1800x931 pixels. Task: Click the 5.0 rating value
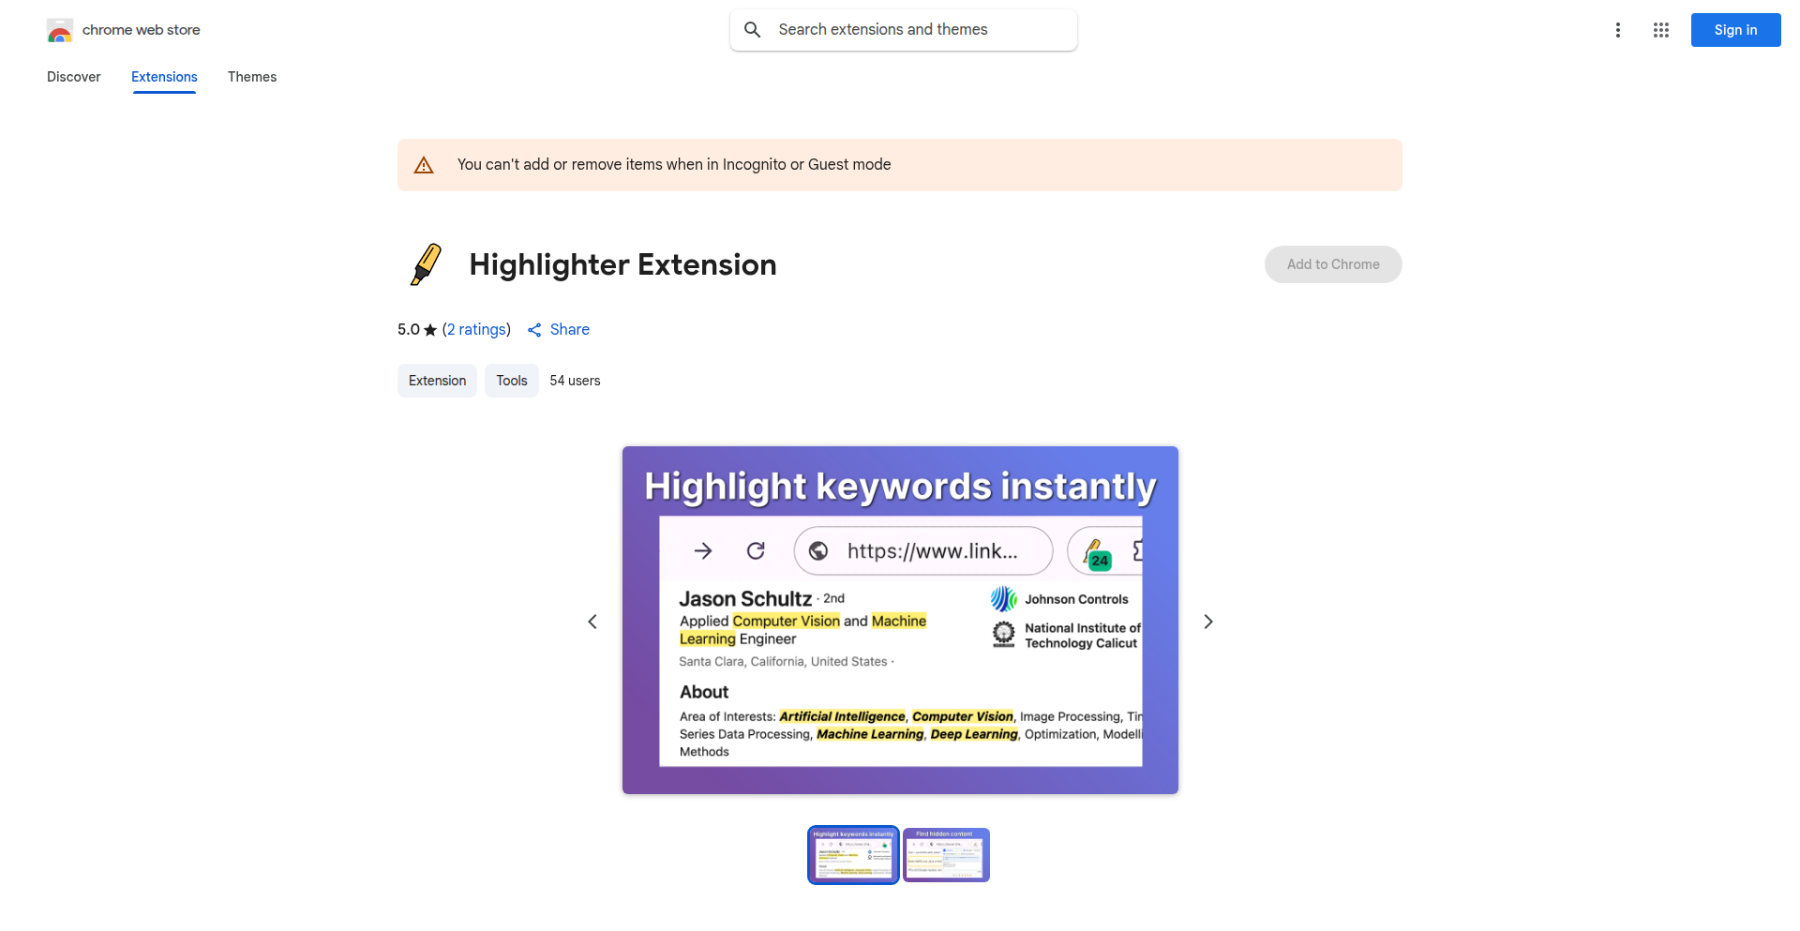409,330
